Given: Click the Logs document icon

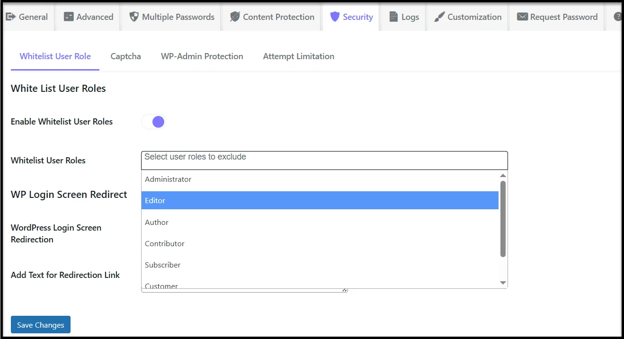Looking at the screenshot, I should [x=392, y=17].
